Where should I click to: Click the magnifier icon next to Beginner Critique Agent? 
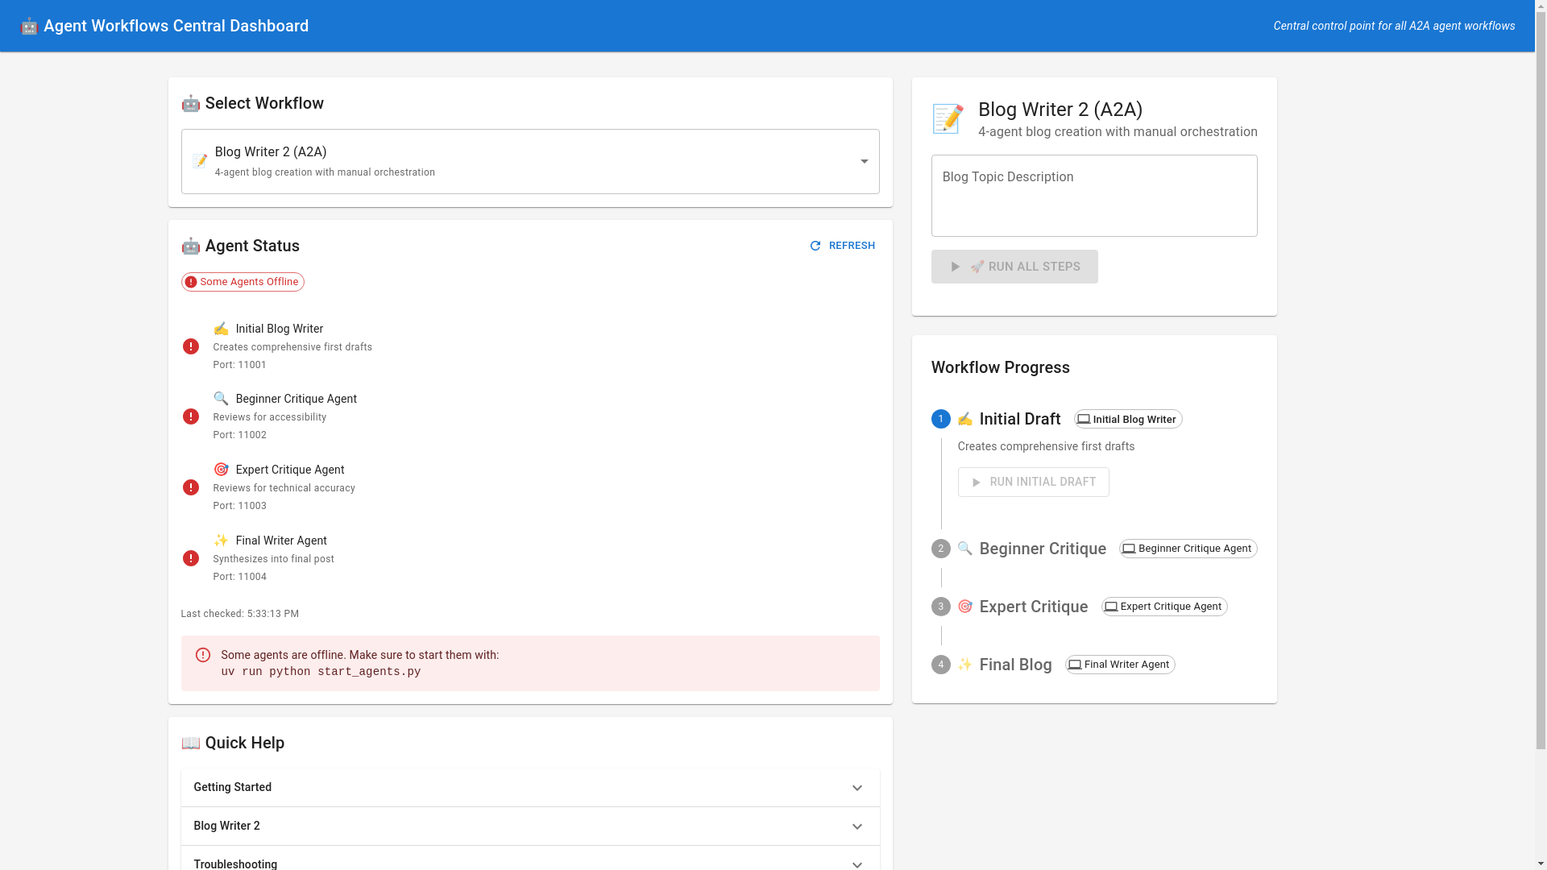click(221, 399)
